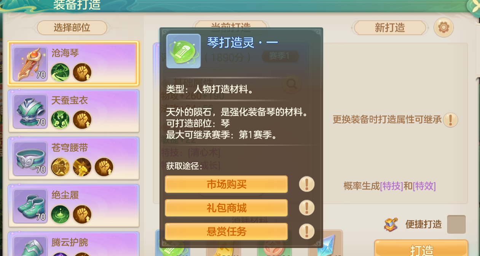Click the 选择部位 header tab

pyautogui.click(x=72, y=28)
